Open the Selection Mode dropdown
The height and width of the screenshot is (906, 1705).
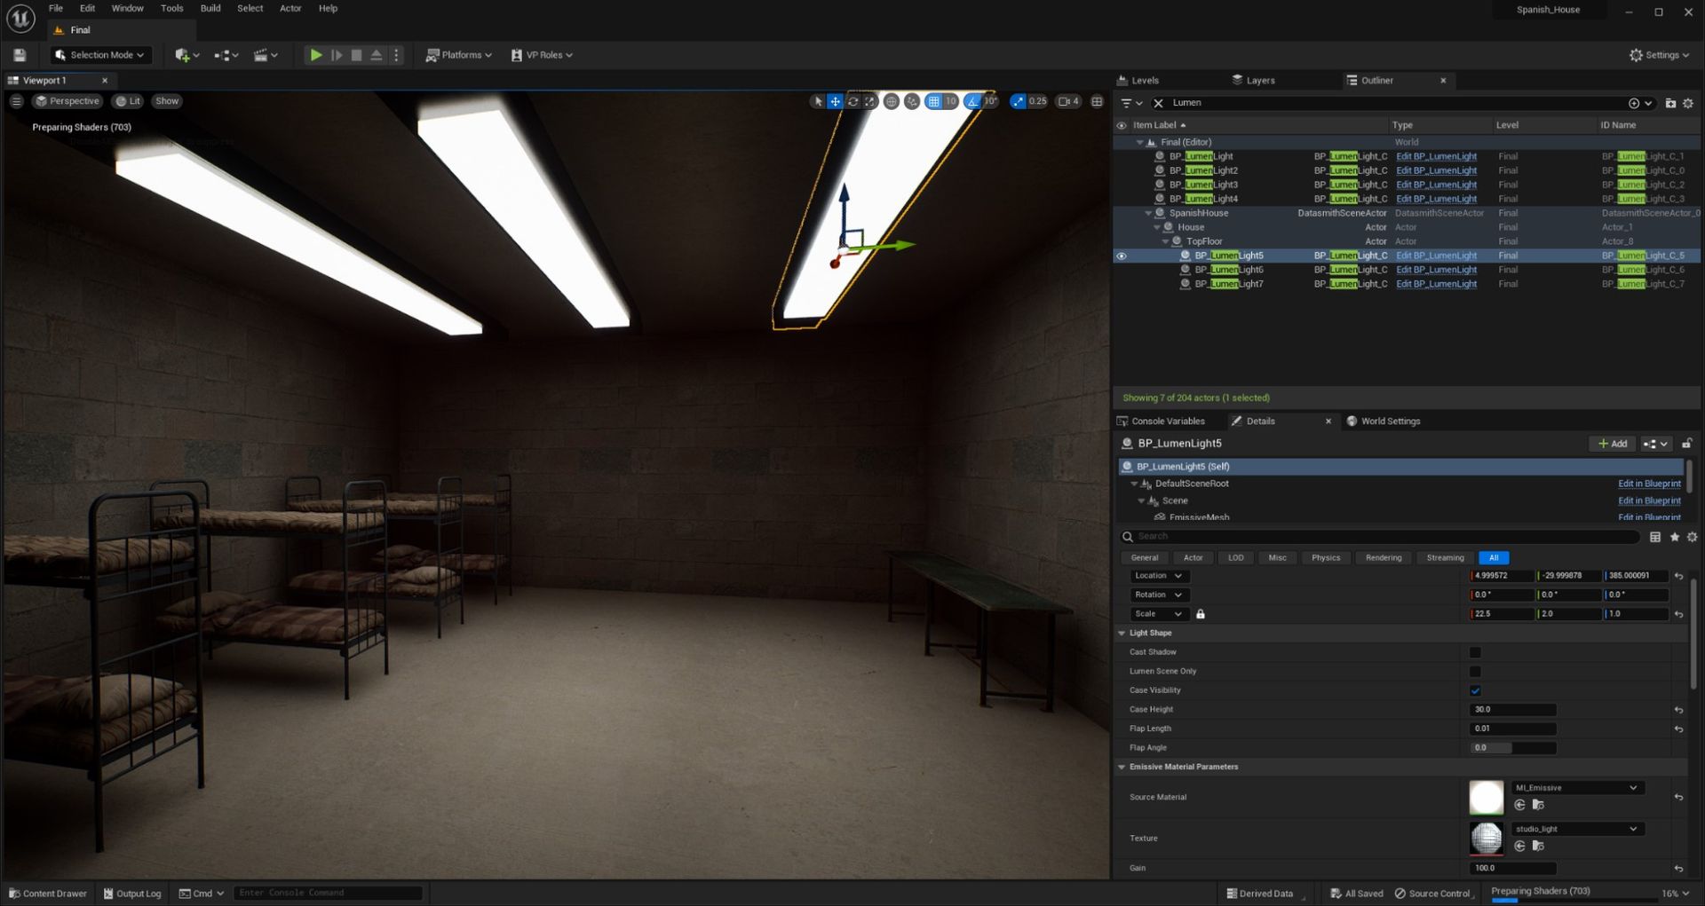(99, 54)
